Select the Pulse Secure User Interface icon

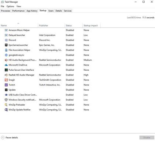pos(6,70)
